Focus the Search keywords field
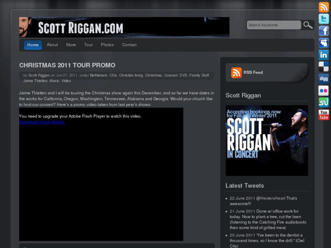The width and height of the screenshot is (331, 248). coord(274,25)
